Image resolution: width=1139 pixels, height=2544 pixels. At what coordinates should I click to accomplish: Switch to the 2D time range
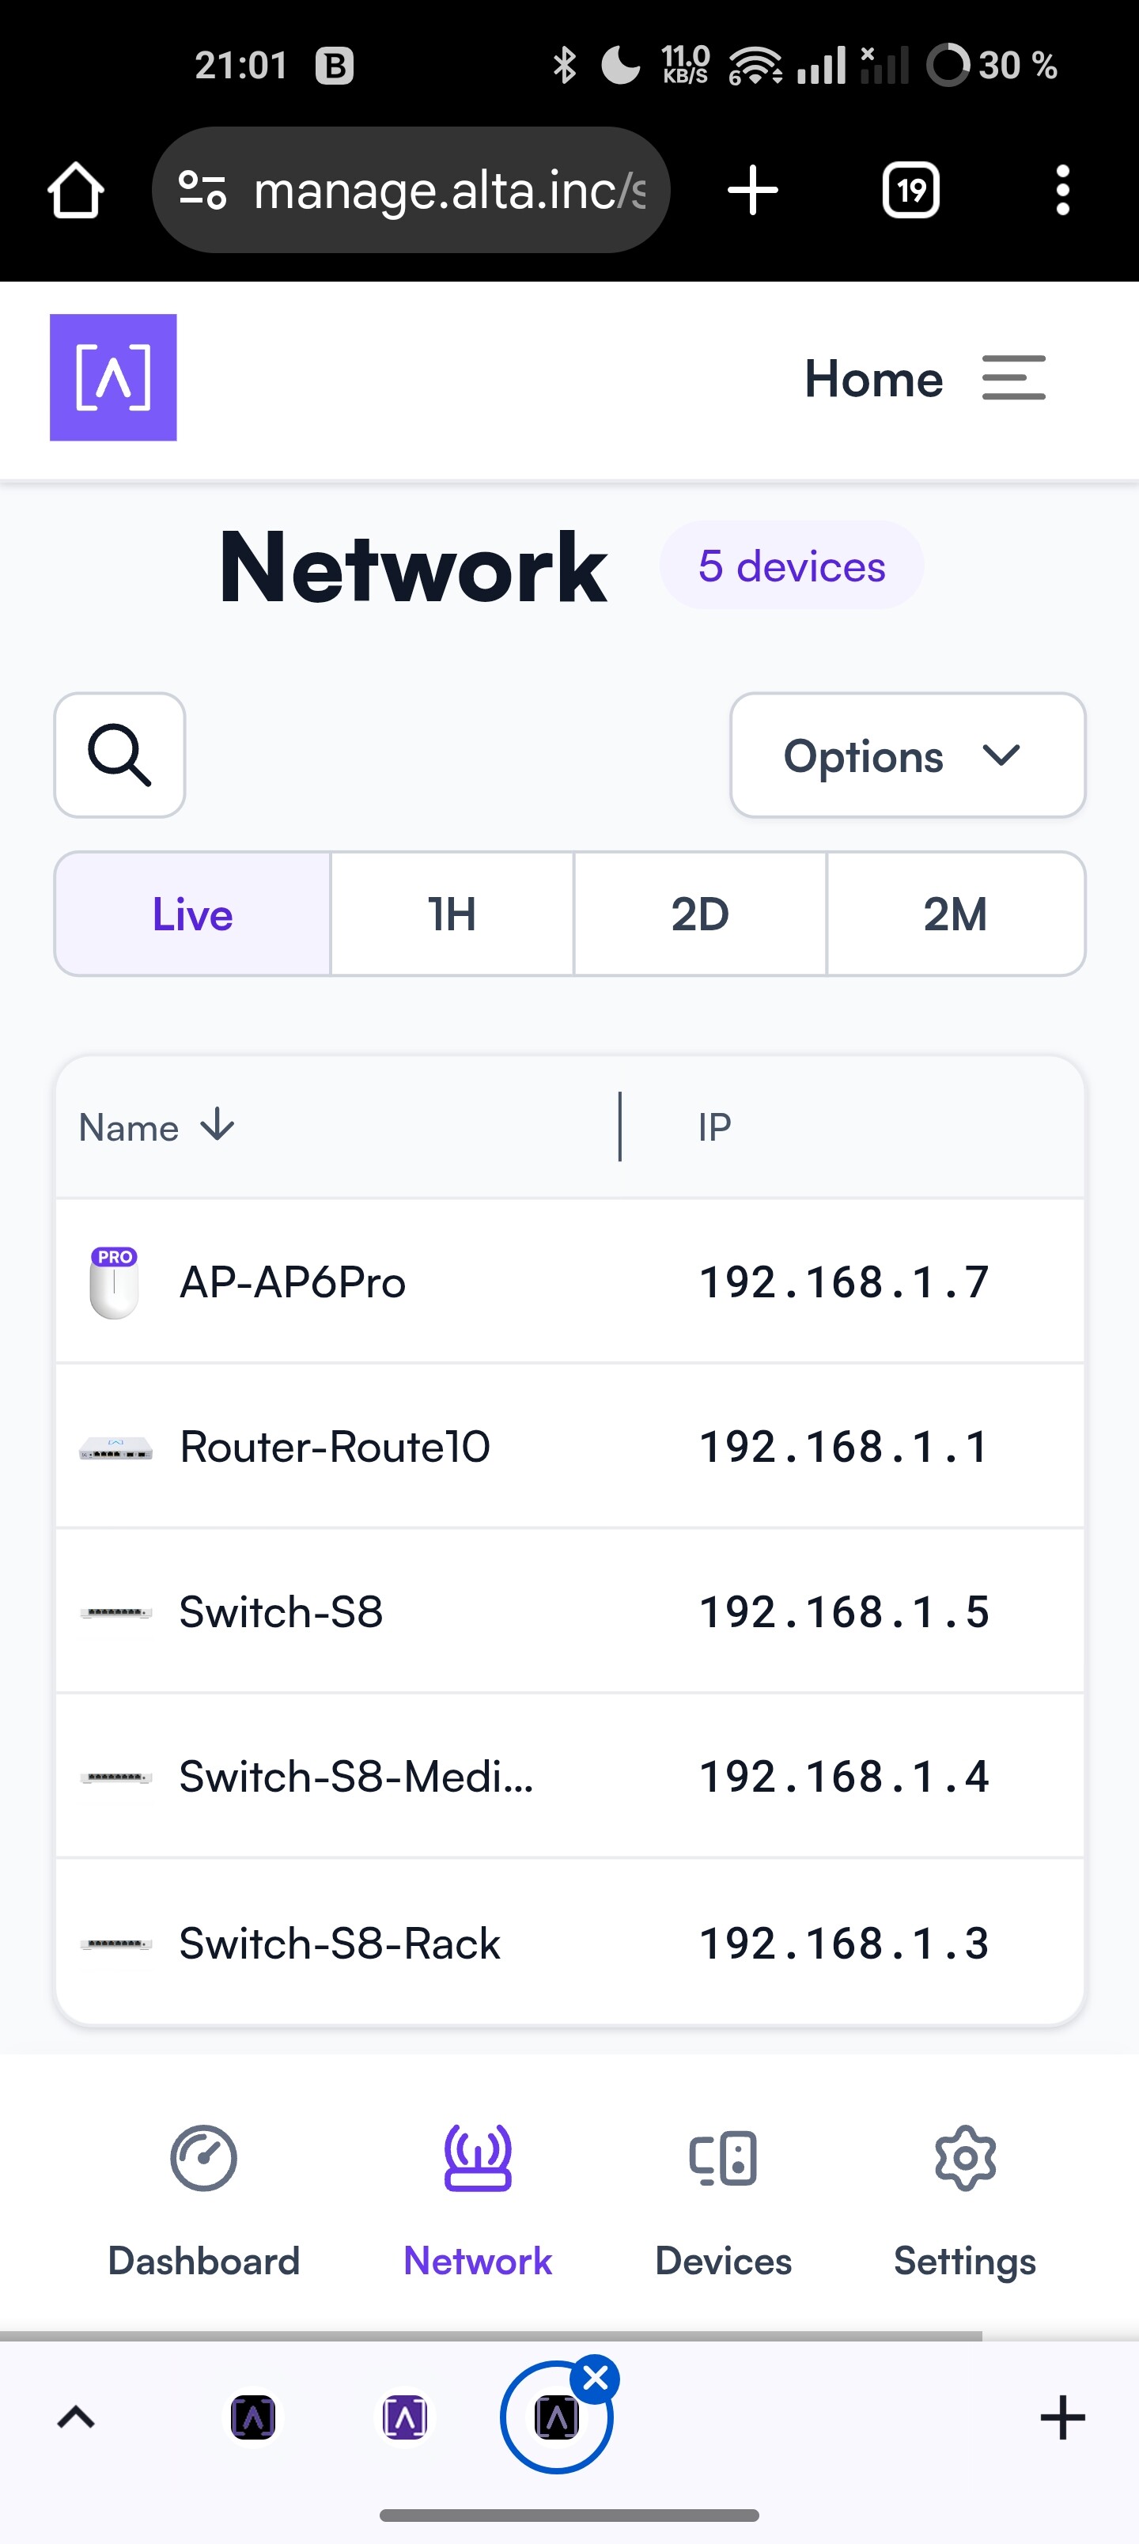pyautogui.click(x=700, y=914)
